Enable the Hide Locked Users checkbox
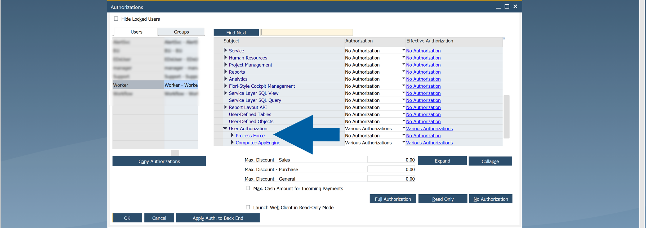This screenshot has width=646, height=228. [x=116, y=19]
